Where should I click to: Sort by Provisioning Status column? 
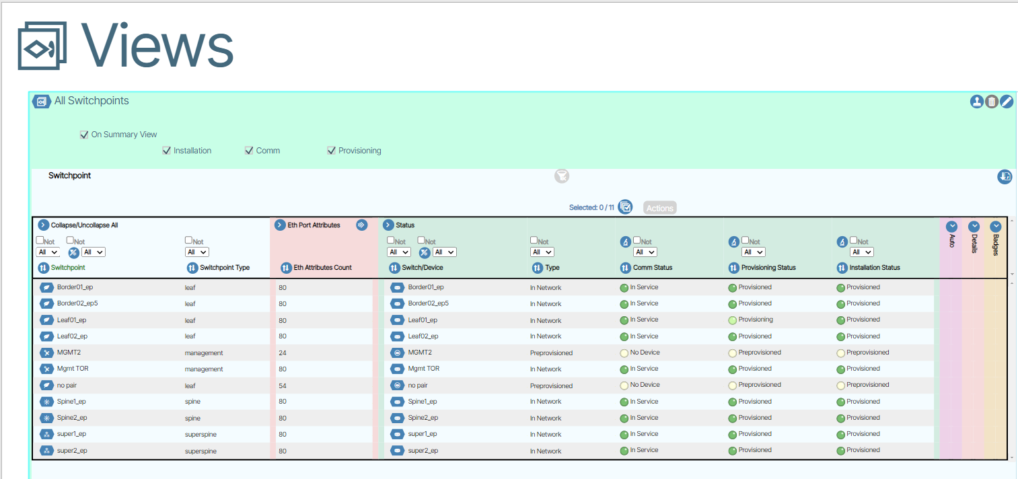(734, 268)
